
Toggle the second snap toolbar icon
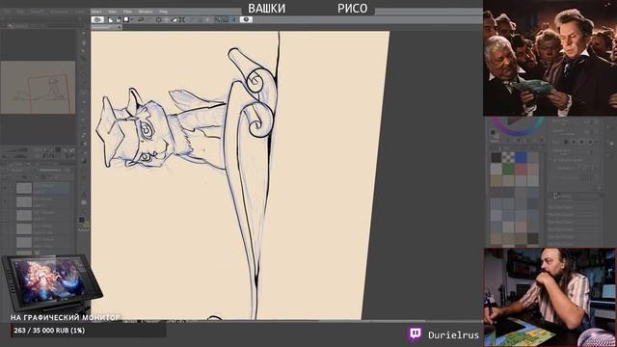pos(226,19)
